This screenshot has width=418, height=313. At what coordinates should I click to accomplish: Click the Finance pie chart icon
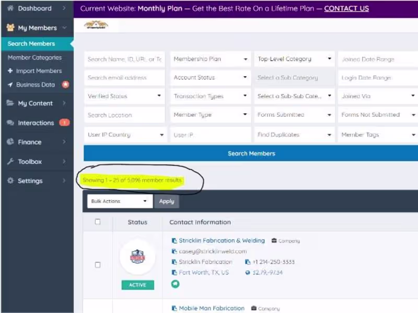pyautogui.click(x=10, y=141)
